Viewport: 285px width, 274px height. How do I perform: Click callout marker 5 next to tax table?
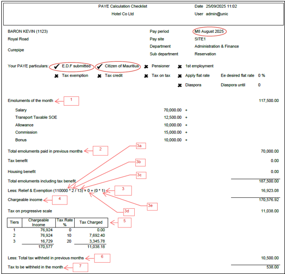124,220
